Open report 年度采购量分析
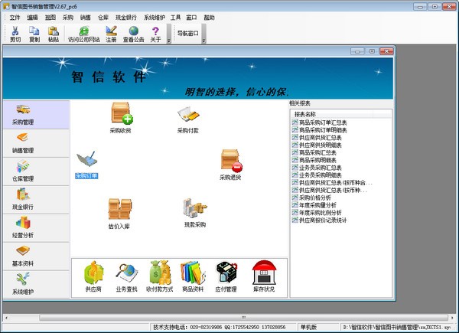This screenshot has width=459, height=333. coord(317,205)
